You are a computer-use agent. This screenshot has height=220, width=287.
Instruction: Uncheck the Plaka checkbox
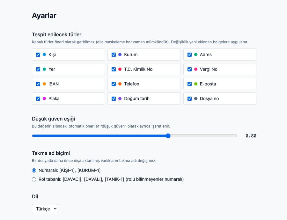coord(38,99)
